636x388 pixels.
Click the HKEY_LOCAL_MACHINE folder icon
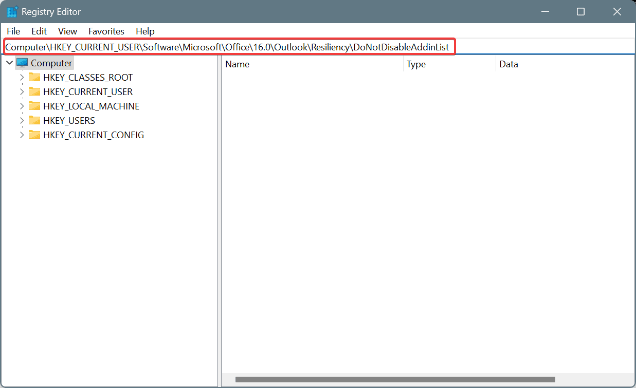click(x=34, y=106)
